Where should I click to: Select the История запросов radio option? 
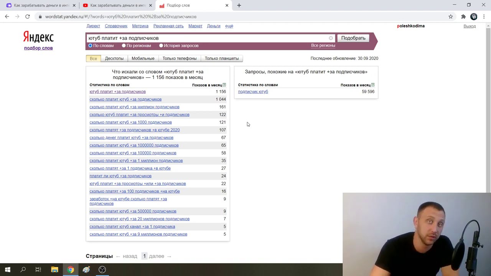(161, 46)
